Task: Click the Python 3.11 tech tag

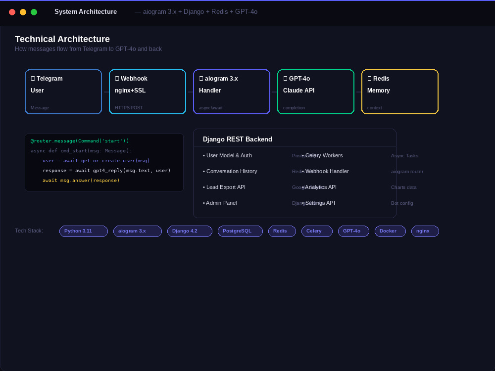Action: point(84,231)
